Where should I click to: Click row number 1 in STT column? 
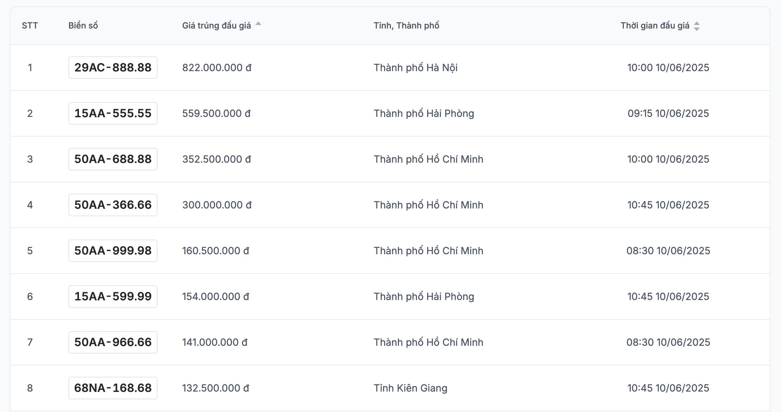point(30,68)
